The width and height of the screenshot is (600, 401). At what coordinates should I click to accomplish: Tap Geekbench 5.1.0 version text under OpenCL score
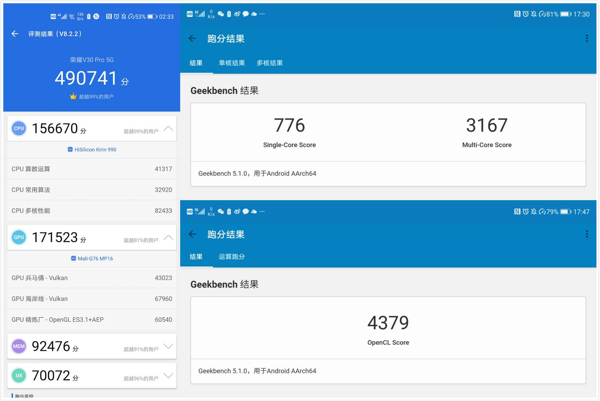coord(257,371)
